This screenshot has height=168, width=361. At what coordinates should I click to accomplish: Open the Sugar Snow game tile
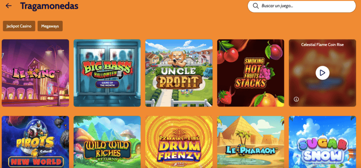(322, 142)
